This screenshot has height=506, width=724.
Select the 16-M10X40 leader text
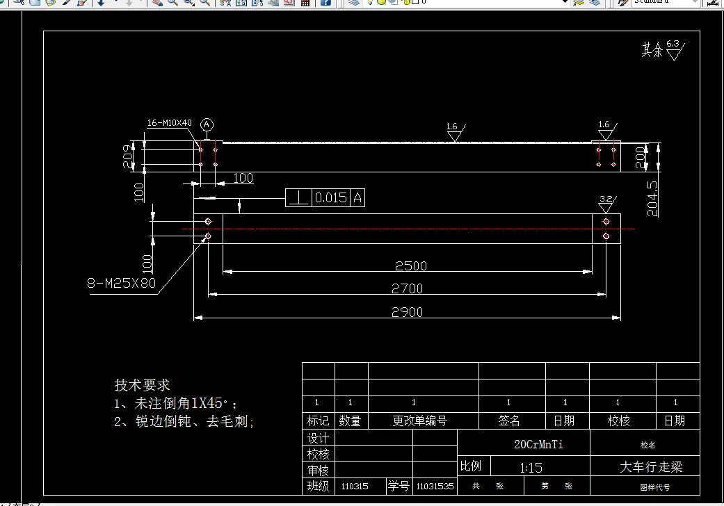click(x=169, y=123)
